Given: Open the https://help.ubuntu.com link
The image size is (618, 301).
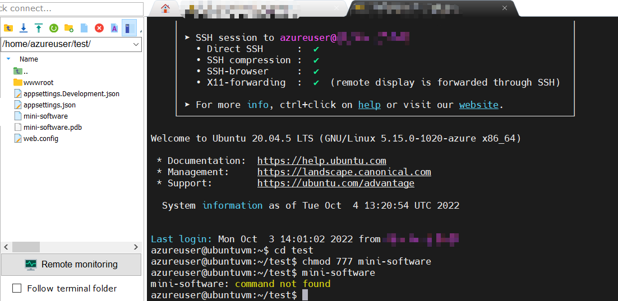Looking at the screenshot, I should pyautogui.click(x=321, y=161).
